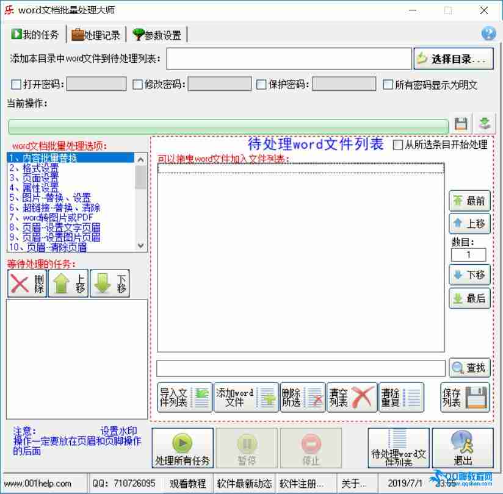The width and height of the screenshot is (503, 494).
Task: Click the waiting tasks list box
Action: tap(77, 359)
